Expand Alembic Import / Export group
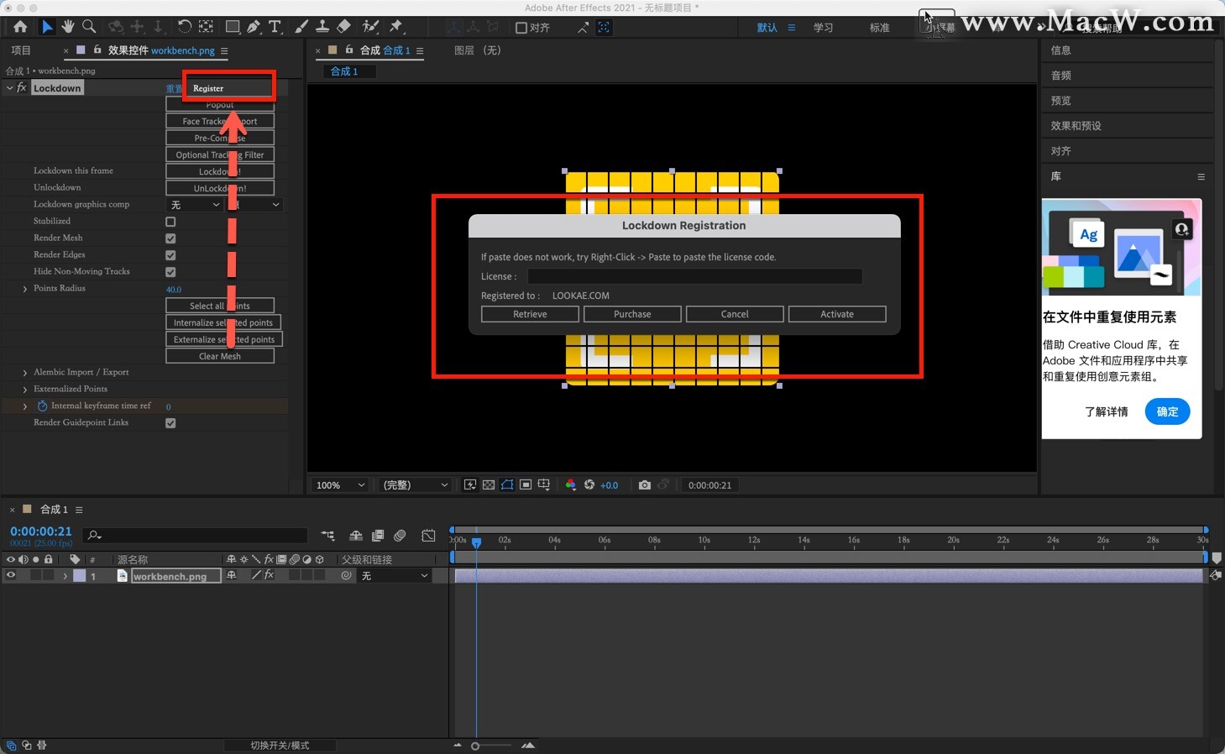The height and width of the screenshot is (754, 1225). coord(25,373)
